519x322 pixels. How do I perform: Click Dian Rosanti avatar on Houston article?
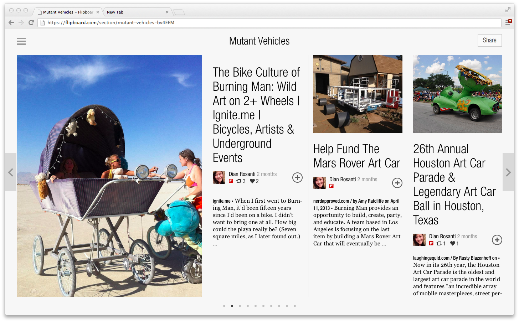coord(419,240)
